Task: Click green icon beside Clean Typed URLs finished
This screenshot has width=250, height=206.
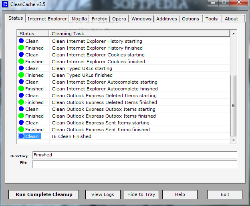Action: pos(21,75)
